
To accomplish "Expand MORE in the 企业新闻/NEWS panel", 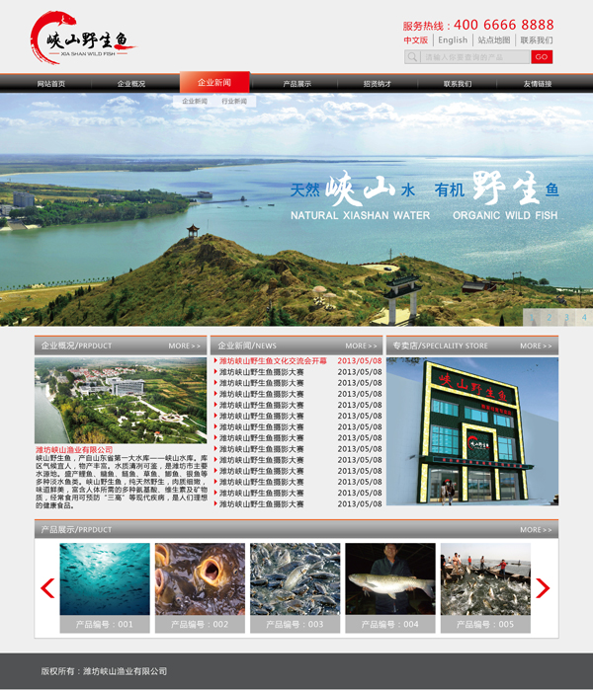I will click(361, 346).
